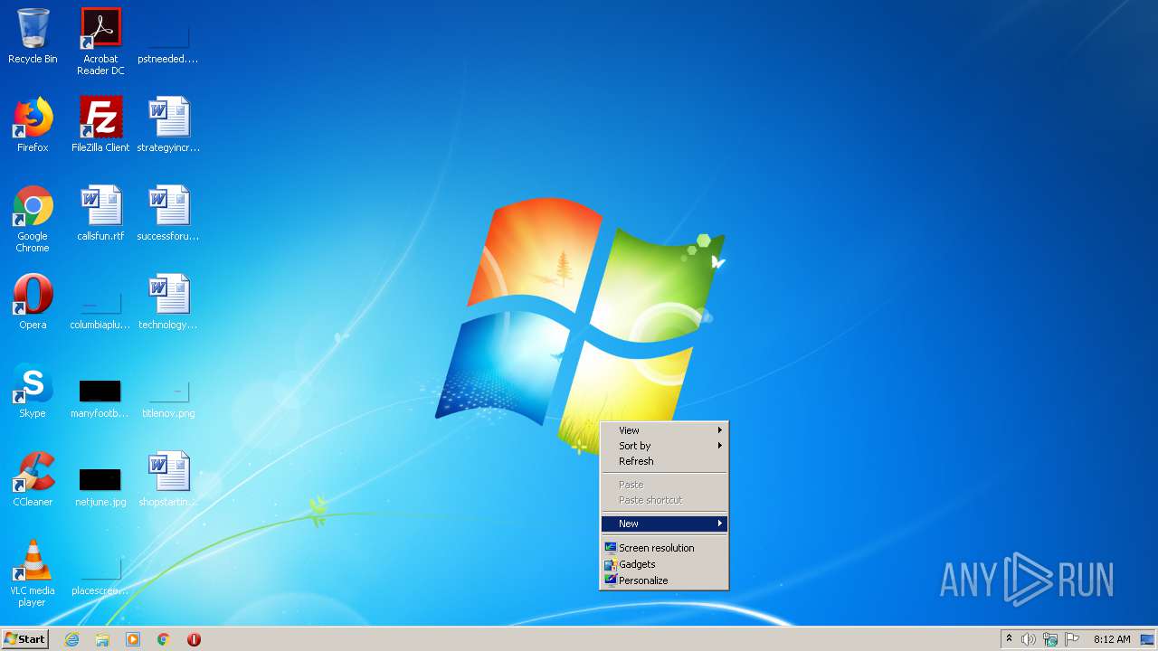
Task: Open Windows Explorer from the taskbar
Action: coord(102,639)
